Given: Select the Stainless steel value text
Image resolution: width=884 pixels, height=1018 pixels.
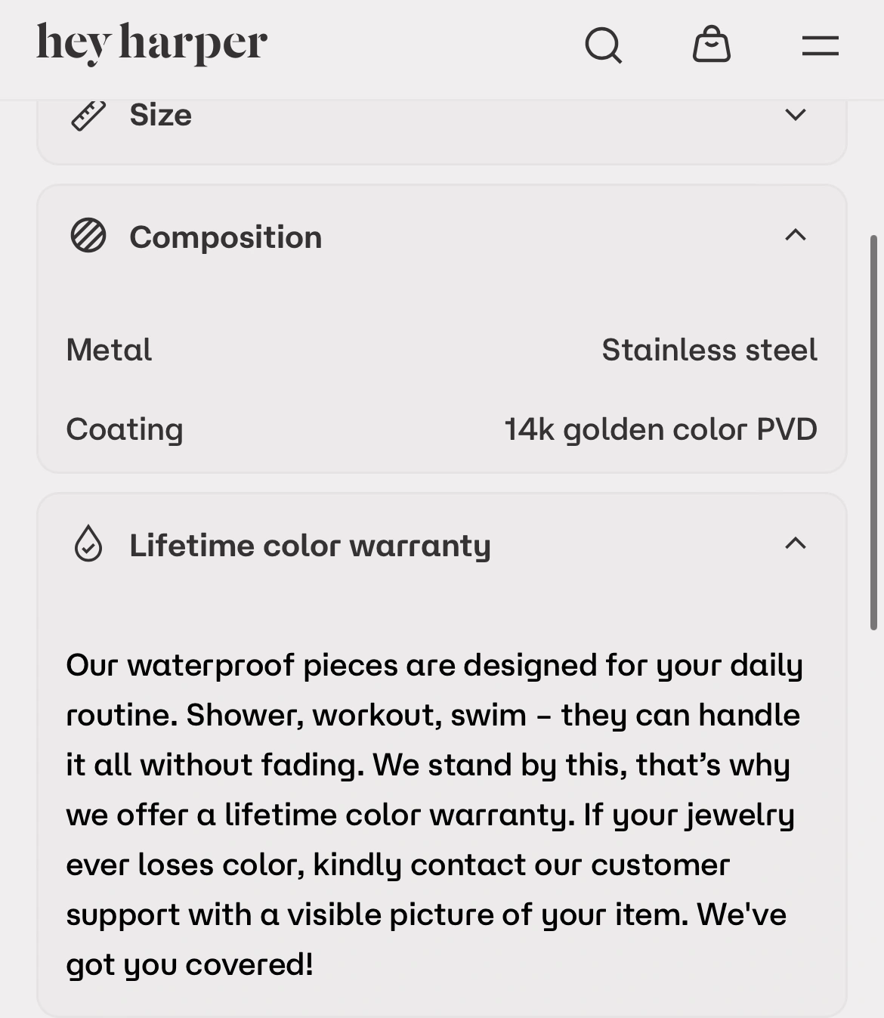Looking at the screenshot, I should 709,350.
